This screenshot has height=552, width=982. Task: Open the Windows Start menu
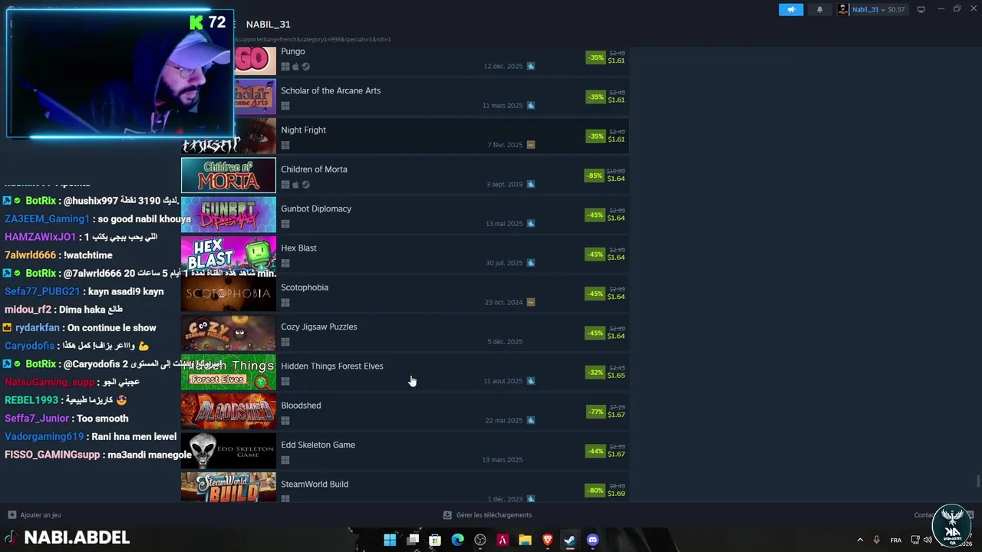[x=390, y=540]
